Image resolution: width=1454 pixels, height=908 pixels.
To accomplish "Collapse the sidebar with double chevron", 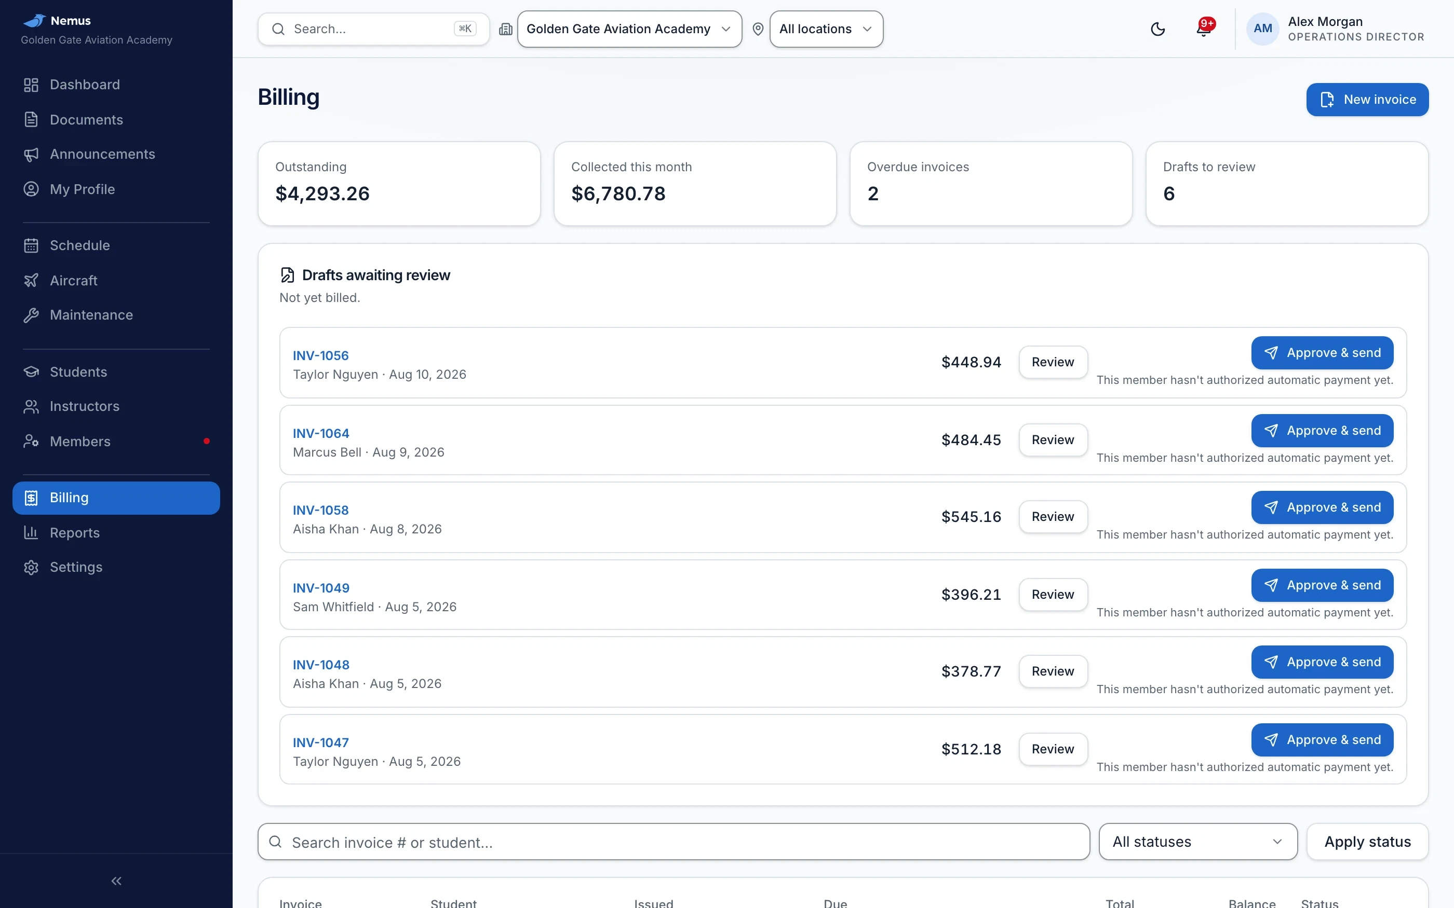I will (x=116, y=881).
